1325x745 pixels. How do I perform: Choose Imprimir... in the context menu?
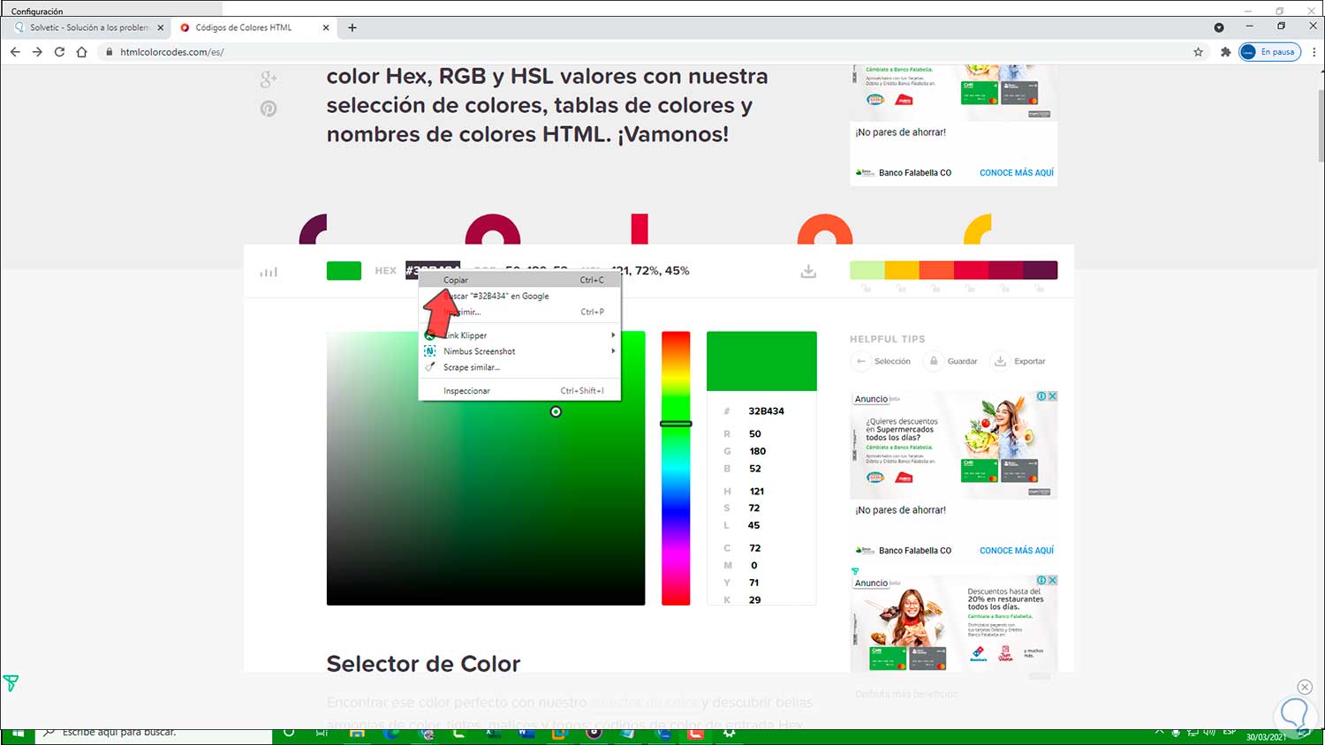coord(519,312)
